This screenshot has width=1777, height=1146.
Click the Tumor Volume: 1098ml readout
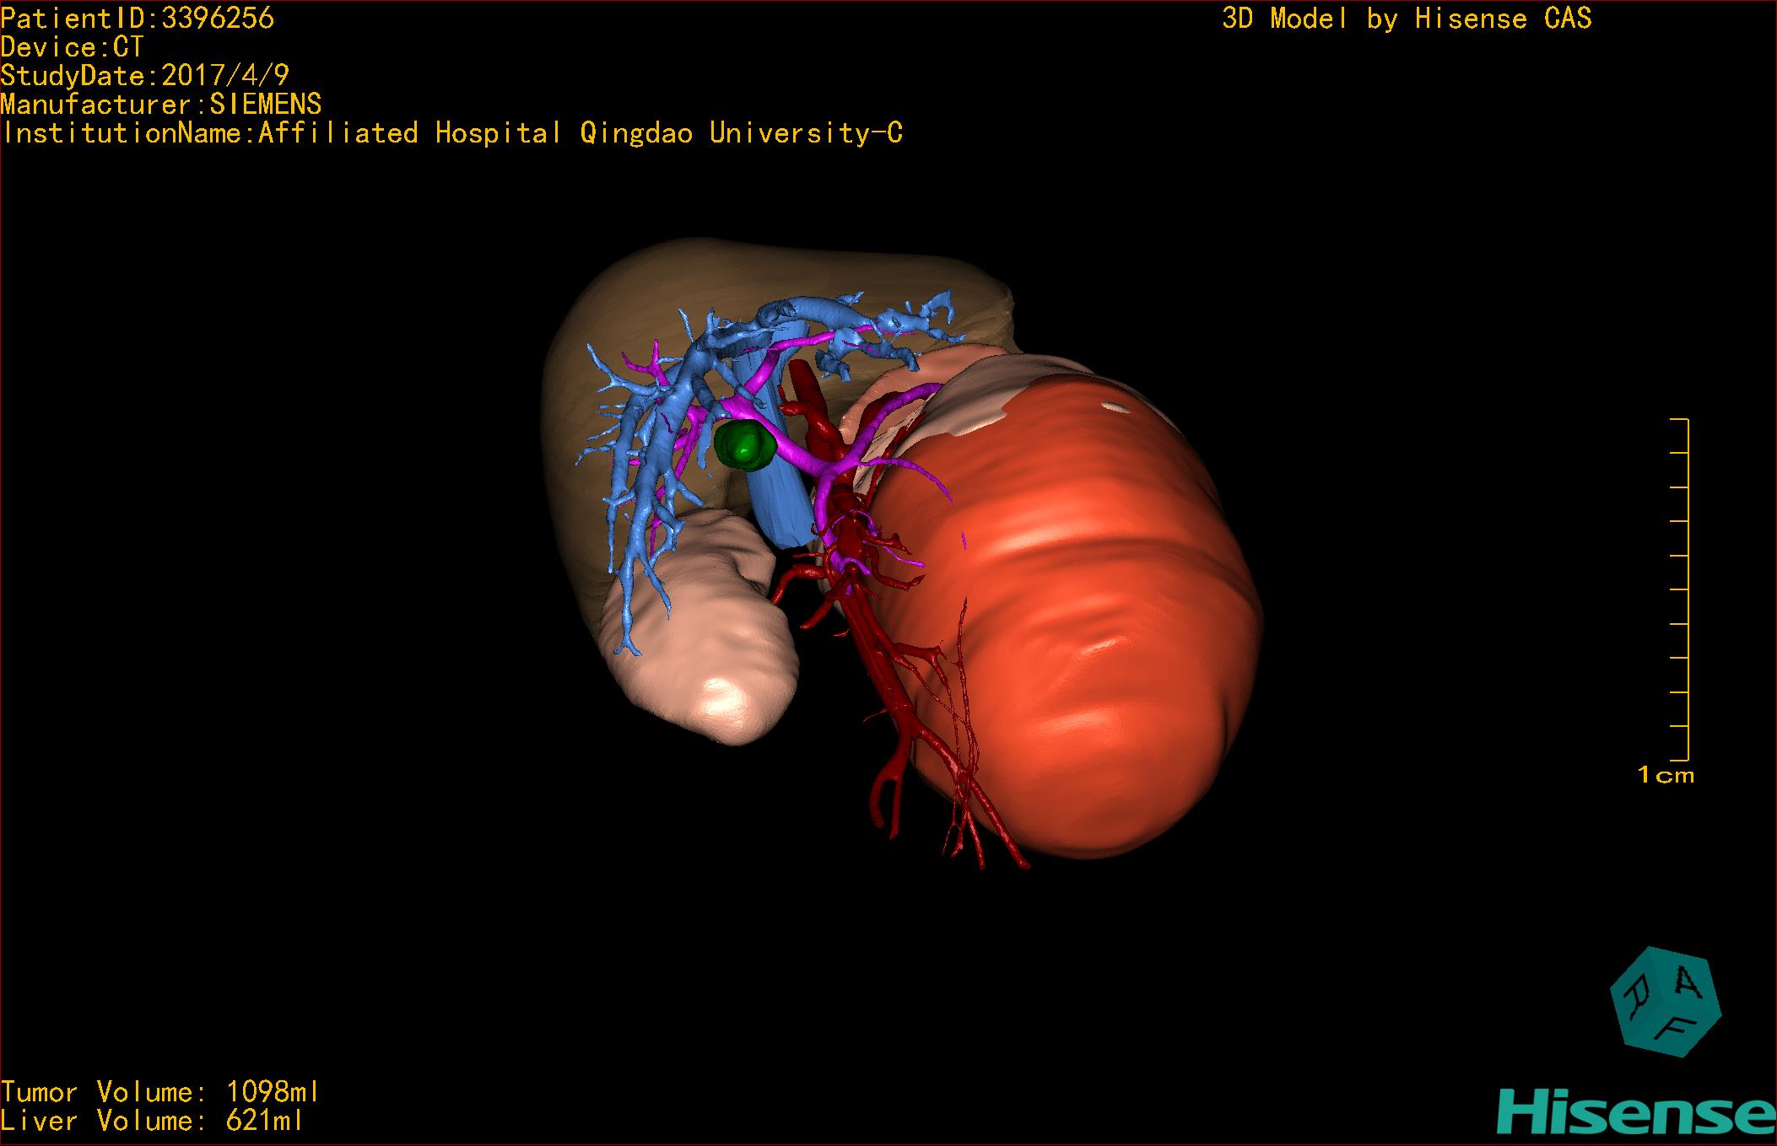pos(160,1092)
